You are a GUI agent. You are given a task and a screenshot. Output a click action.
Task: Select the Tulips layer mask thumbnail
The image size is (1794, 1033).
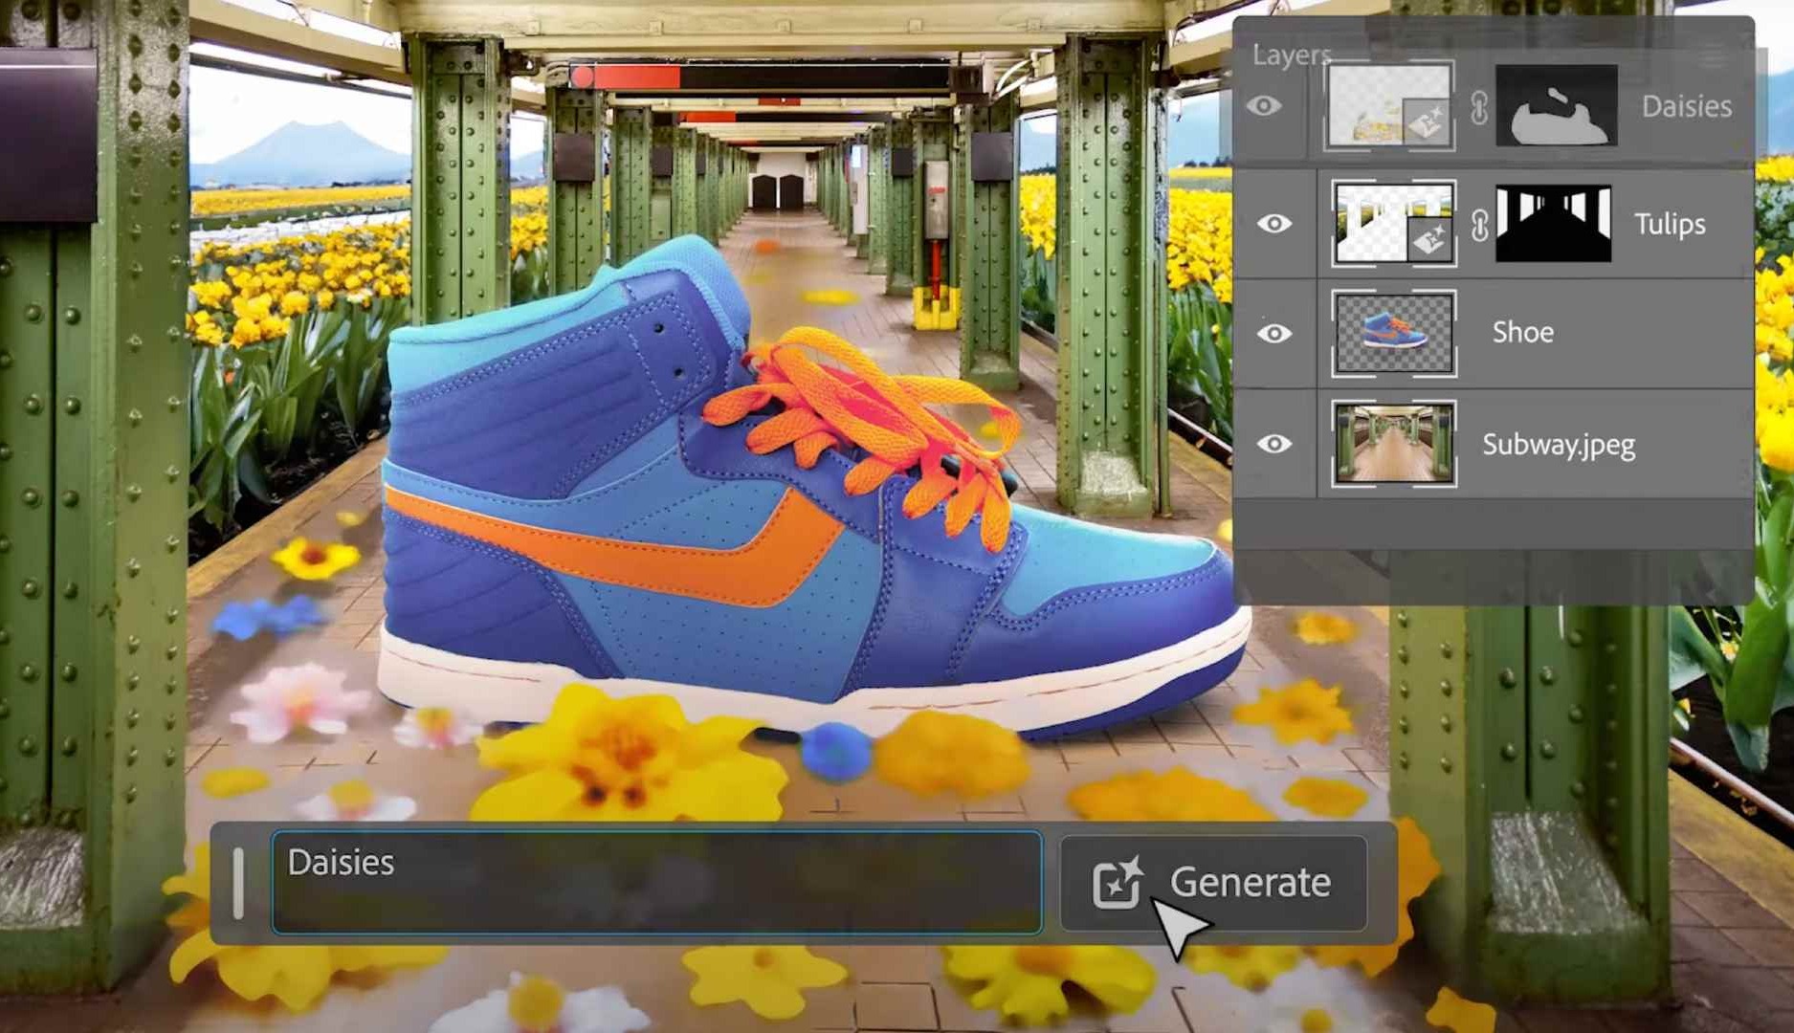pos(1554,224)
